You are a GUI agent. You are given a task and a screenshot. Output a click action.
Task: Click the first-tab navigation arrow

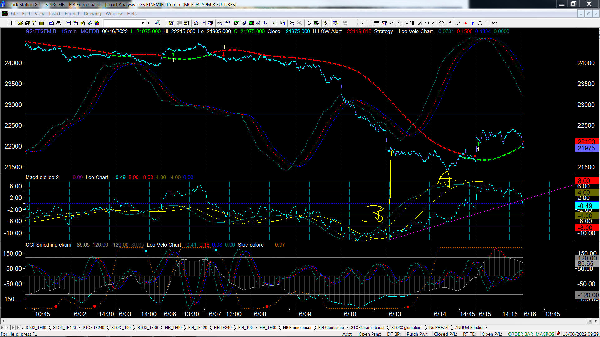click(x=2, y=327)
